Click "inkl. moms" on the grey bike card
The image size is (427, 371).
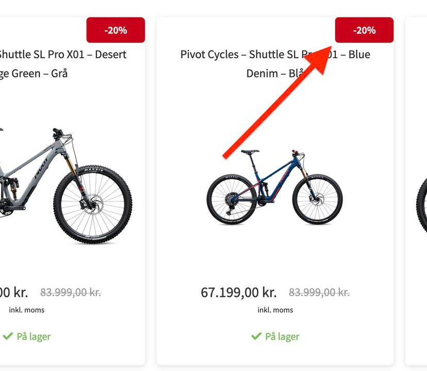(x=27, y=310)
